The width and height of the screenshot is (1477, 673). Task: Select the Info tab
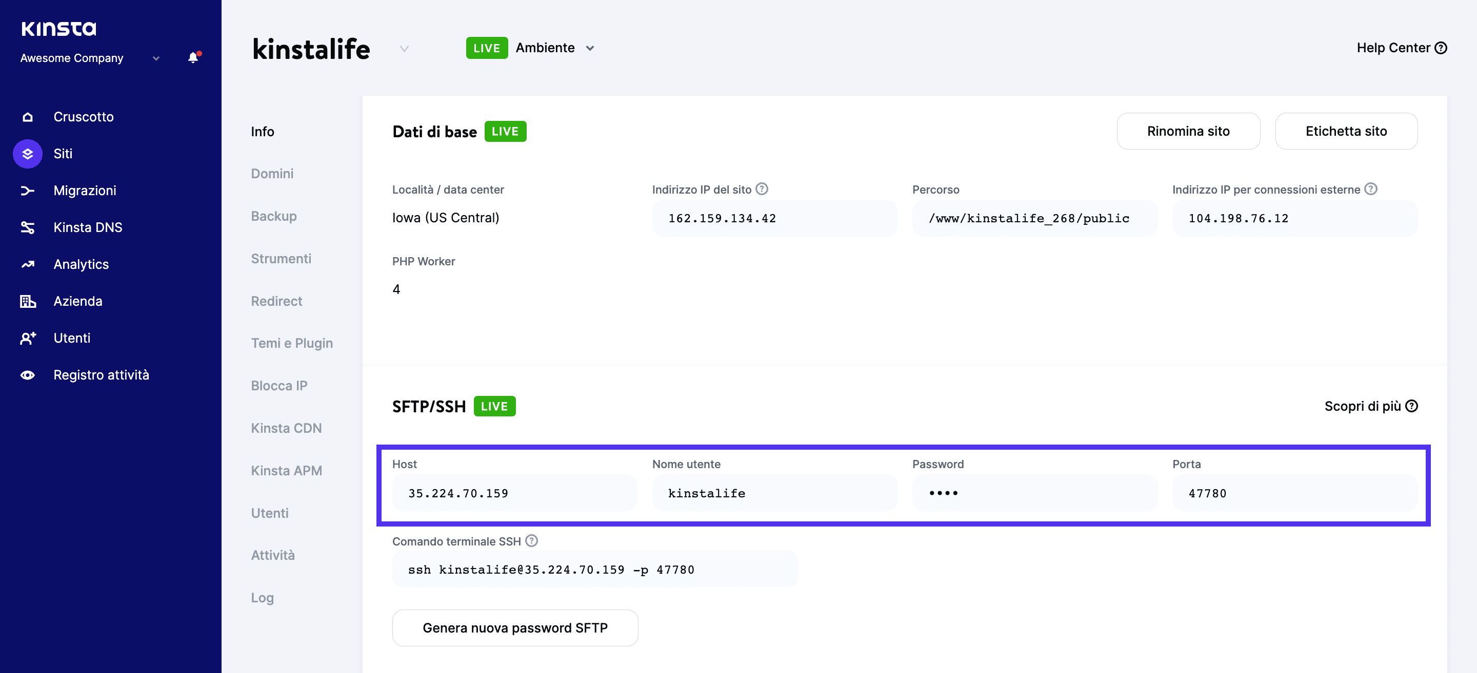tap(263, 132)
